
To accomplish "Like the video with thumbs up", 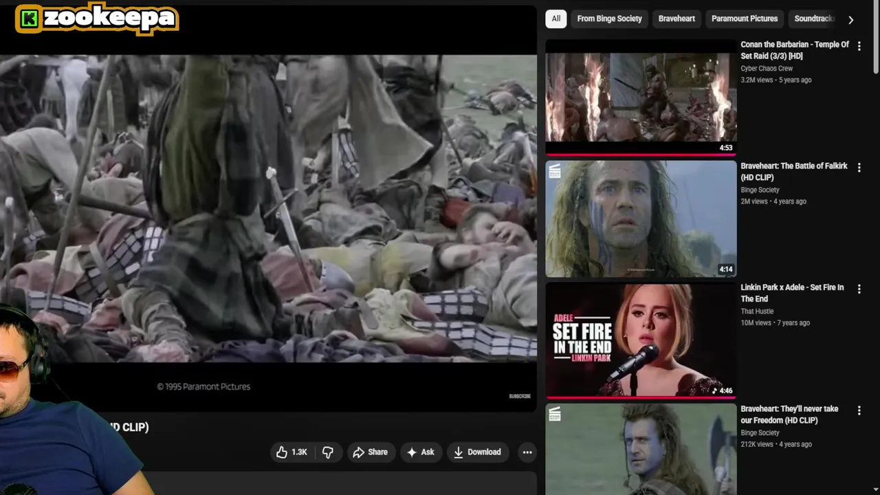I will point(291,452).
